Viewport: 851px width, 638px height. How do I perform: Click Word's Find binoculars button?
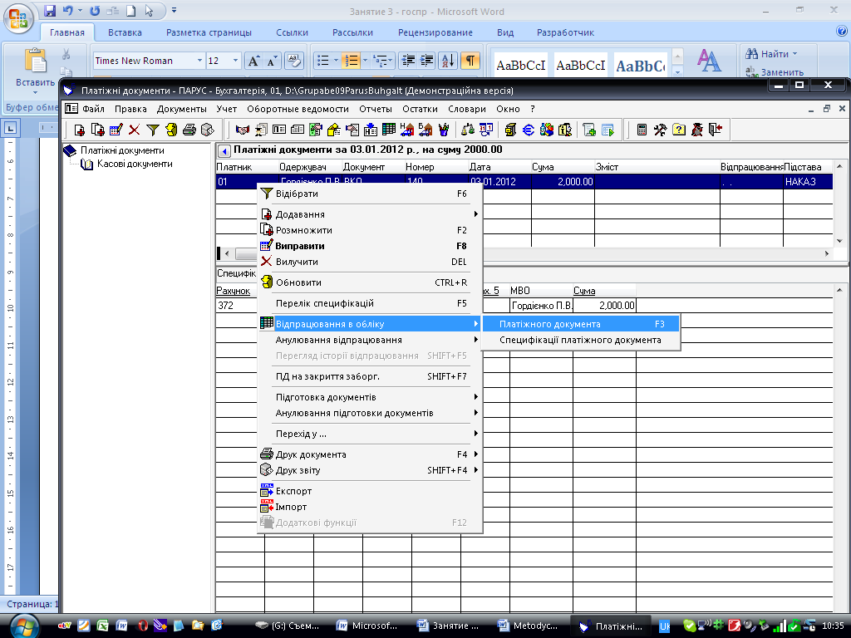(771, 54)
